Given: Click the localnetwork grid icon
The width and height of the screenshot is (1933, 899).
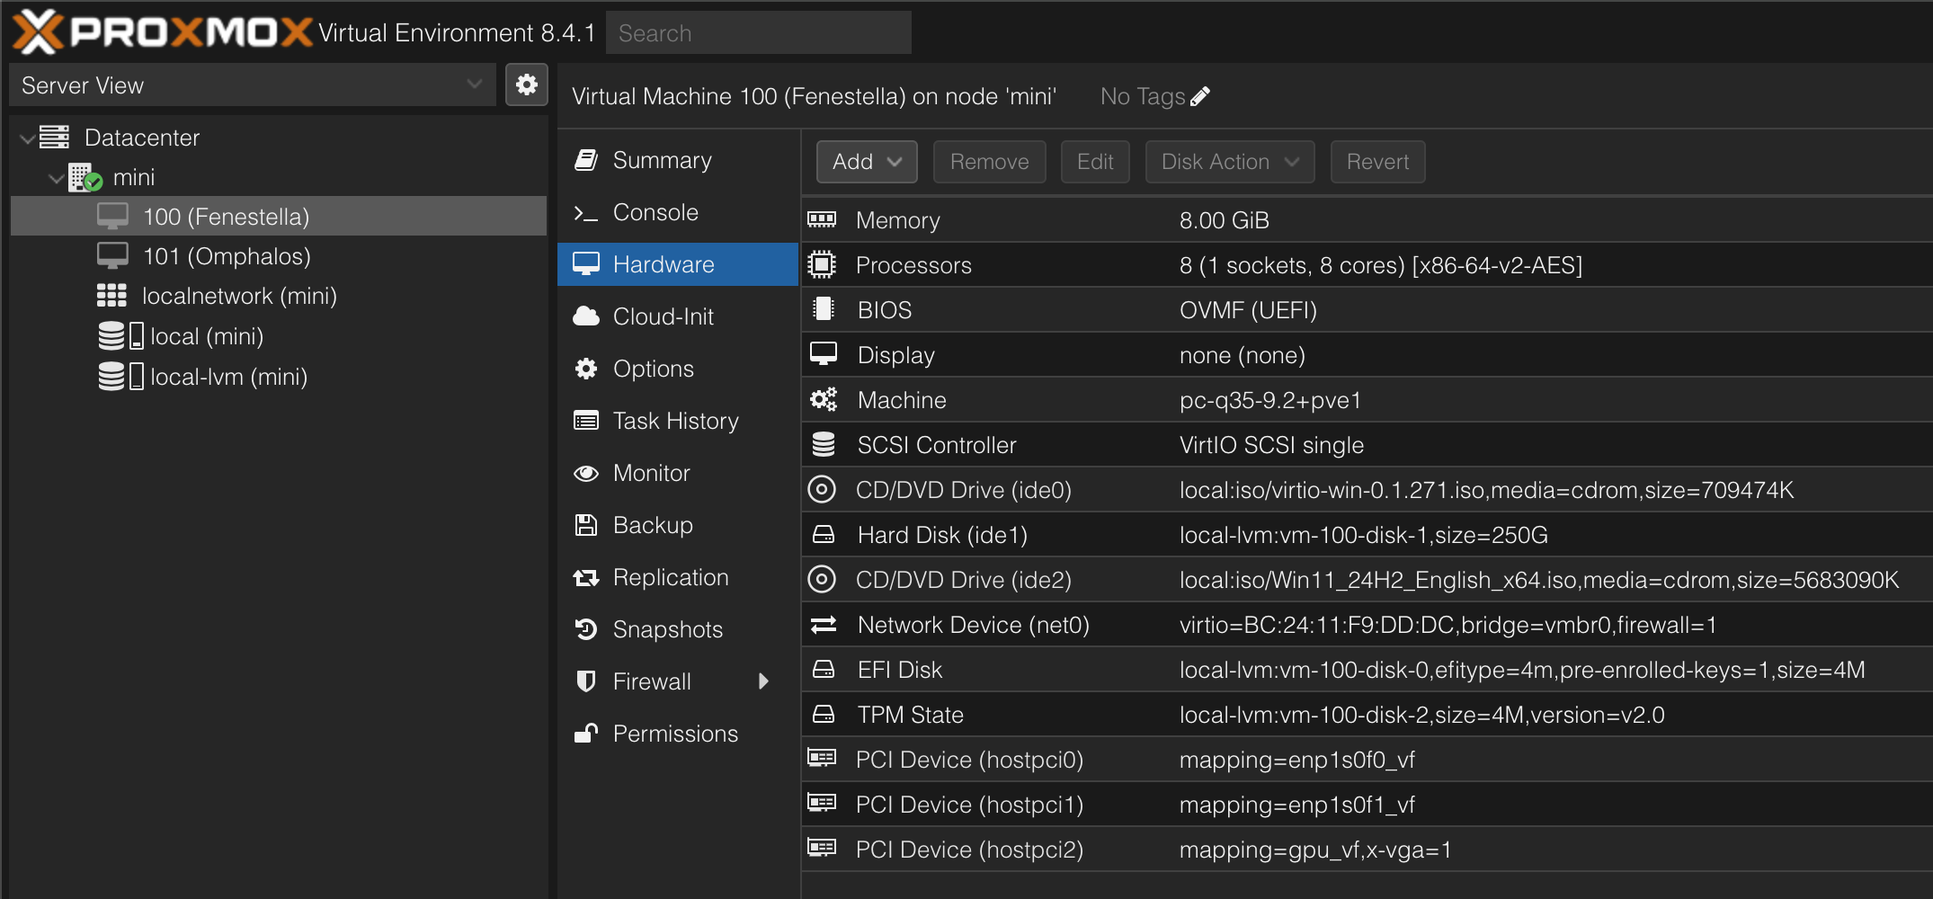Looking at the screenshot, I should click(112, 296).
